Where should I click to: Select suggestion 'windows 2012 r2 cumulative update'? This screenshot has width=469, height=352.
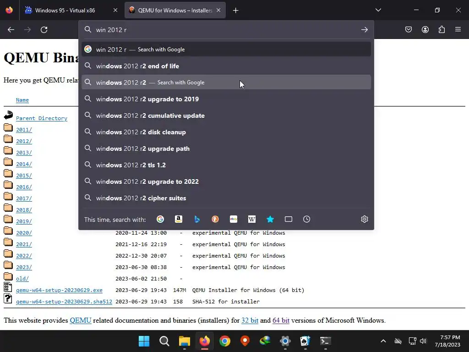(226, 115)
